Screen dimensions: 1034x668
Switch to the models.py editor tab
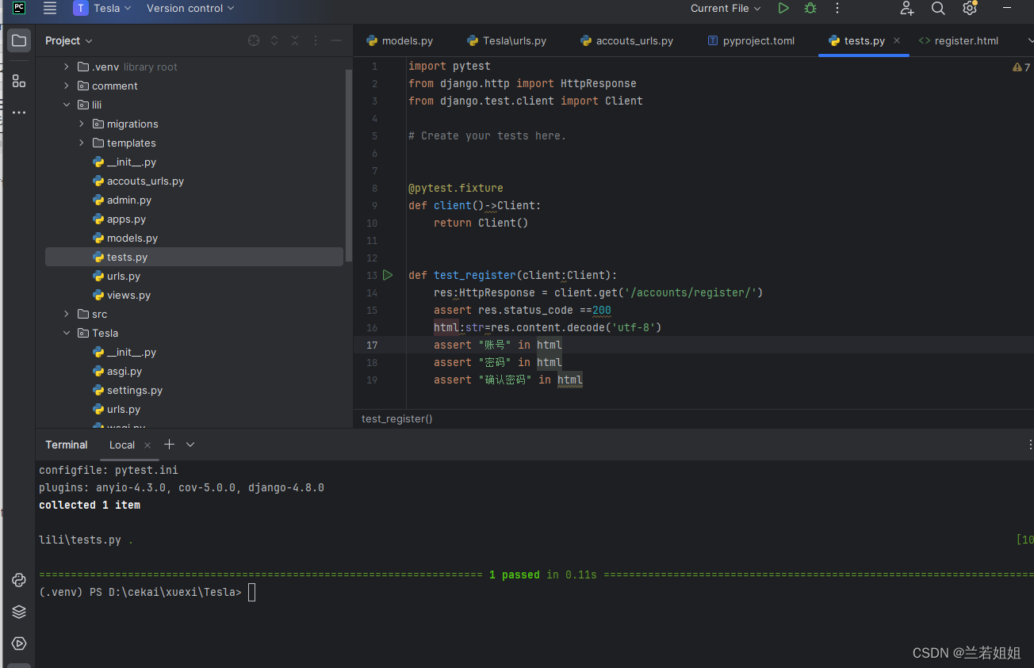click(x=400, y=40)
